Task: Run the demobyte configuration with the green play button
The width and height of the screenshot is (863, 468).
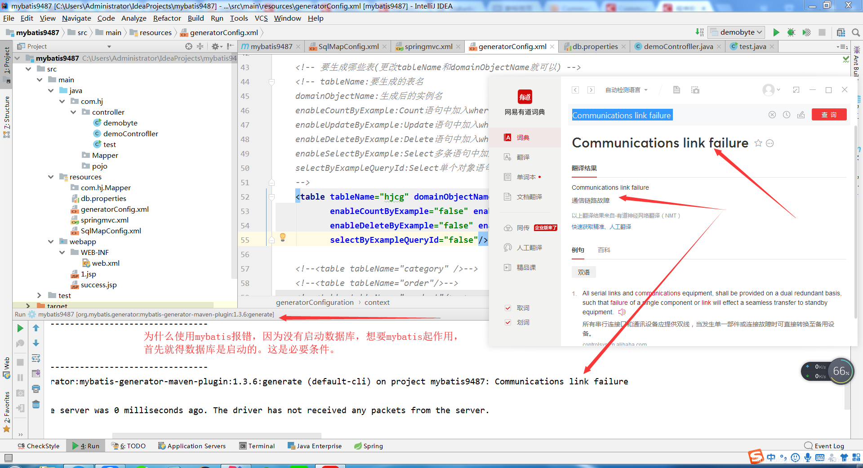Action: point(776,32)
